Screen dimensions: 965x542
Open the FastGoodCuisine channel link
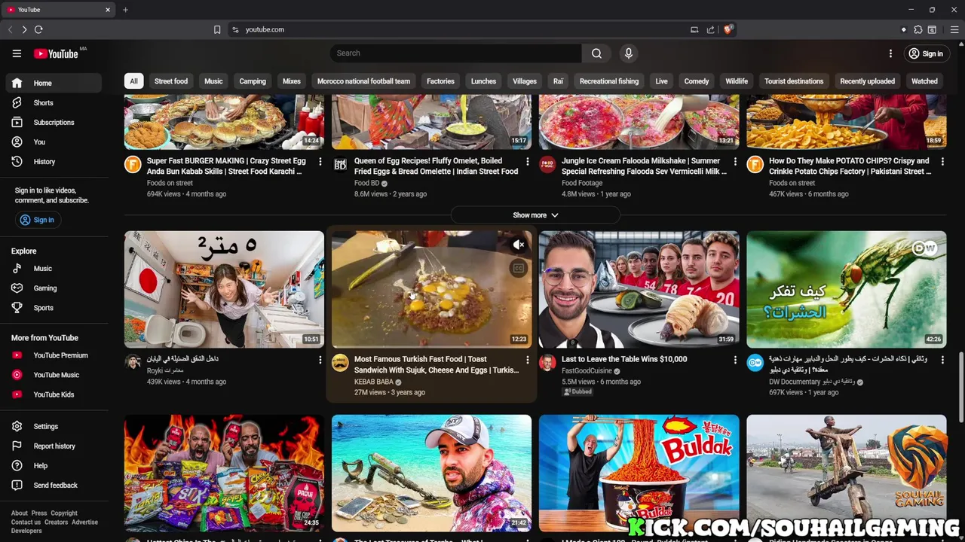[587, 371]
